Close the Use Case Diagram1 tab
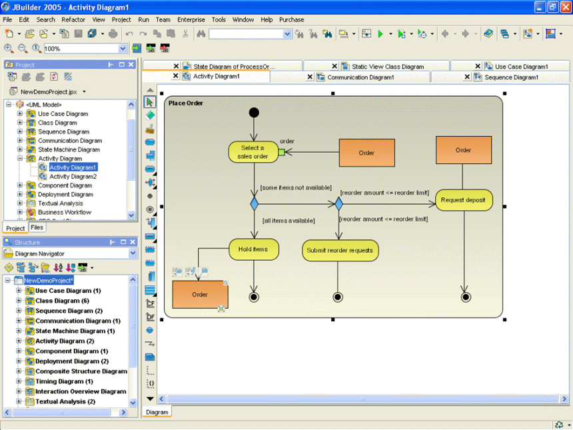The image size is (573, 430). click(x=478, y=66)
